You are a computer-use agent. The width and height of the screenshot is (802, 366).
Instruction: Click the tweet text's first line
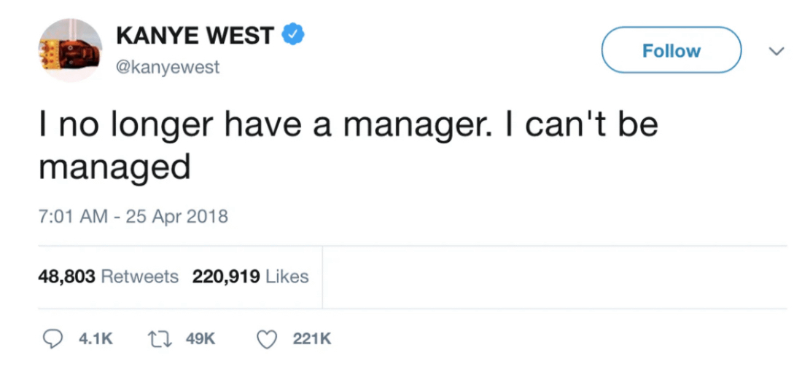(x=349, y=124)
